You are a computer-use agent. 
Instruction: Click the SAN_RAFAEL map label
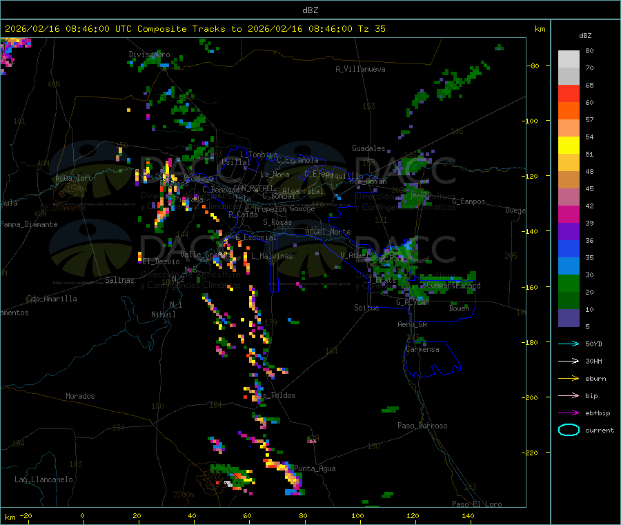(253, 188)
